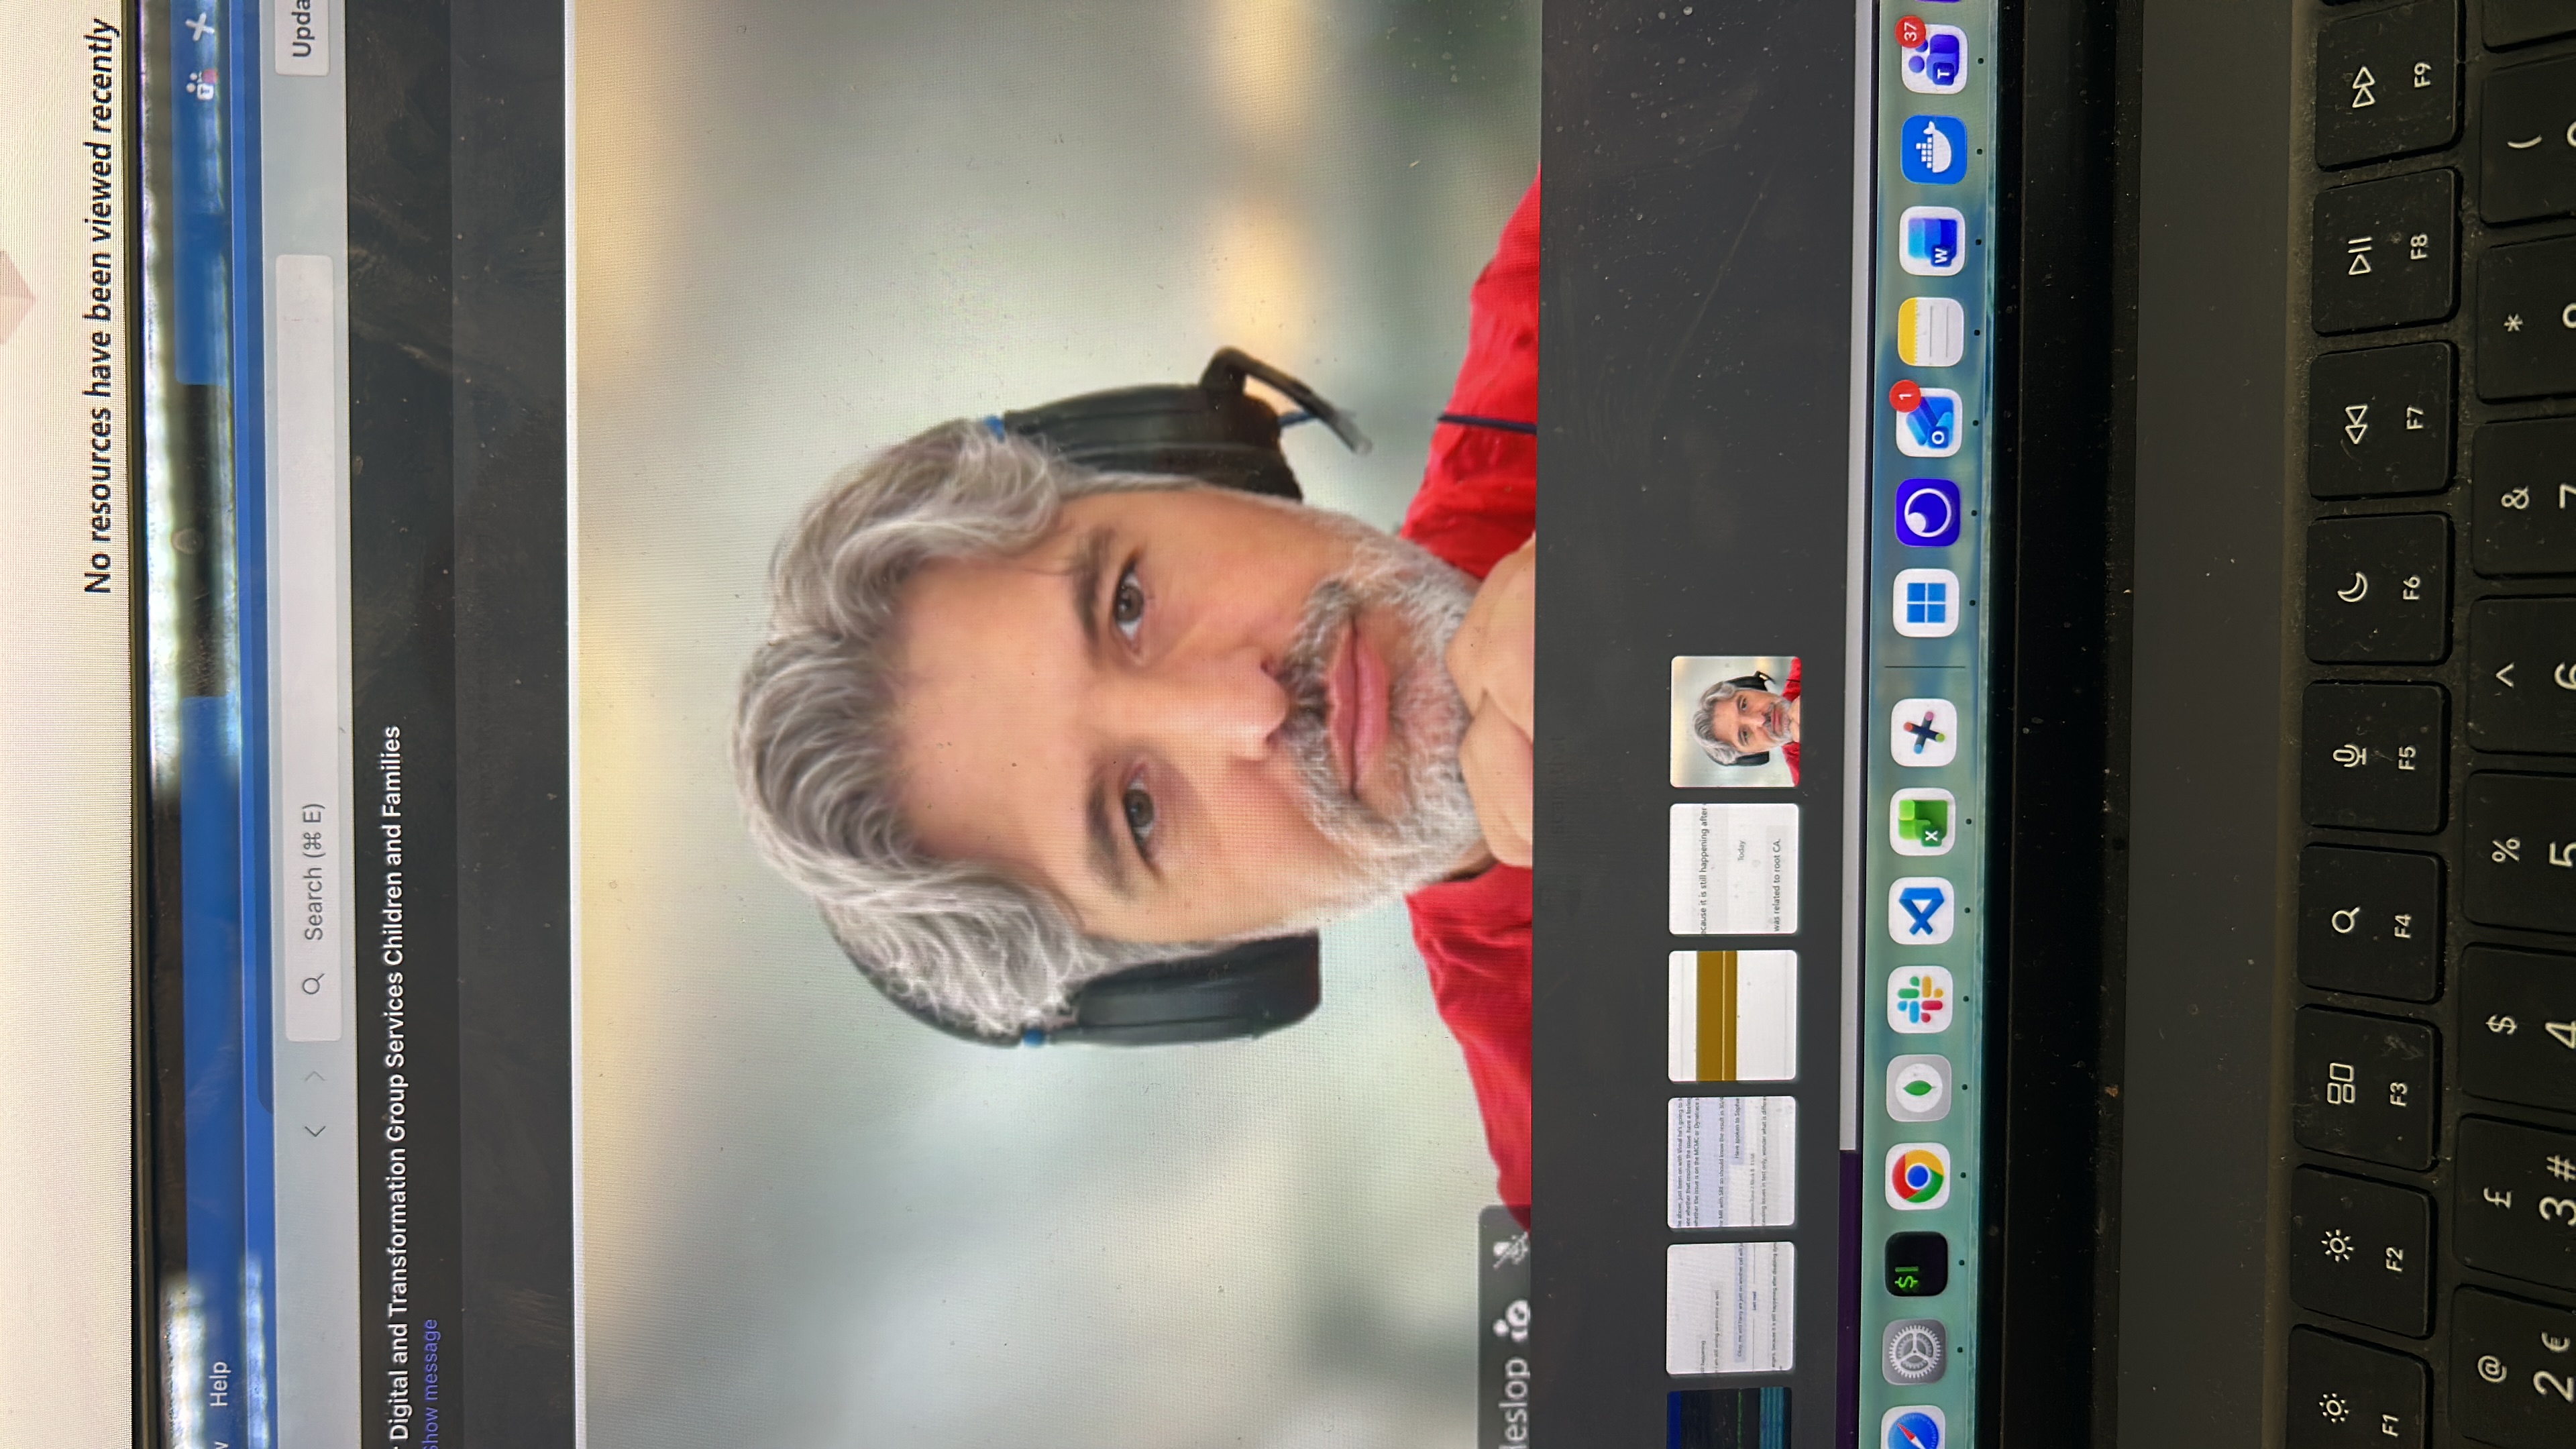Open the Windows App in the Dock
2576x1449 pixels.
(x=1925, y=603)
